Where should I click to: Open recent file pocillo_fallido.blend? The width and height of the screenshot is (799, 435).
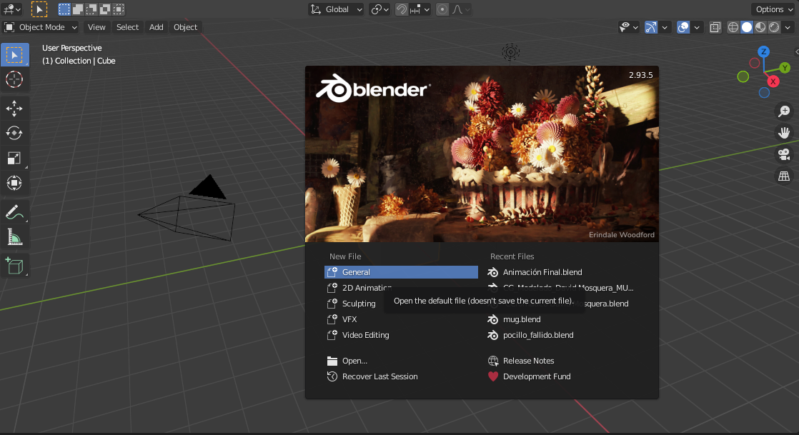(x=562, y=335)
